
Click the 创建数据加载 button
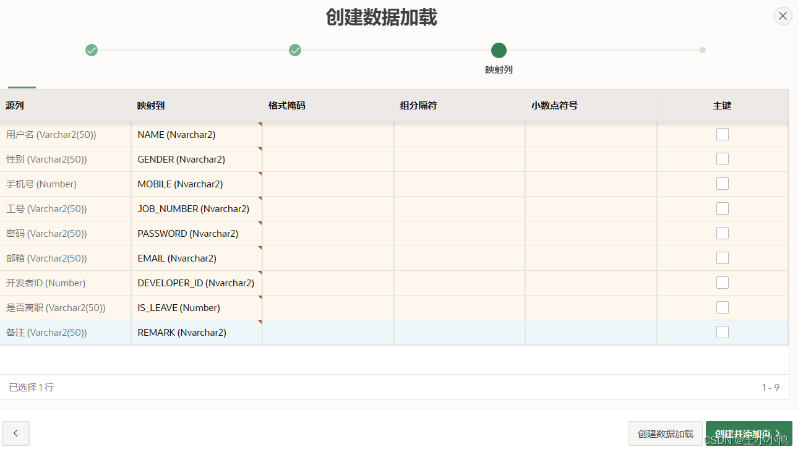(665, 433)
